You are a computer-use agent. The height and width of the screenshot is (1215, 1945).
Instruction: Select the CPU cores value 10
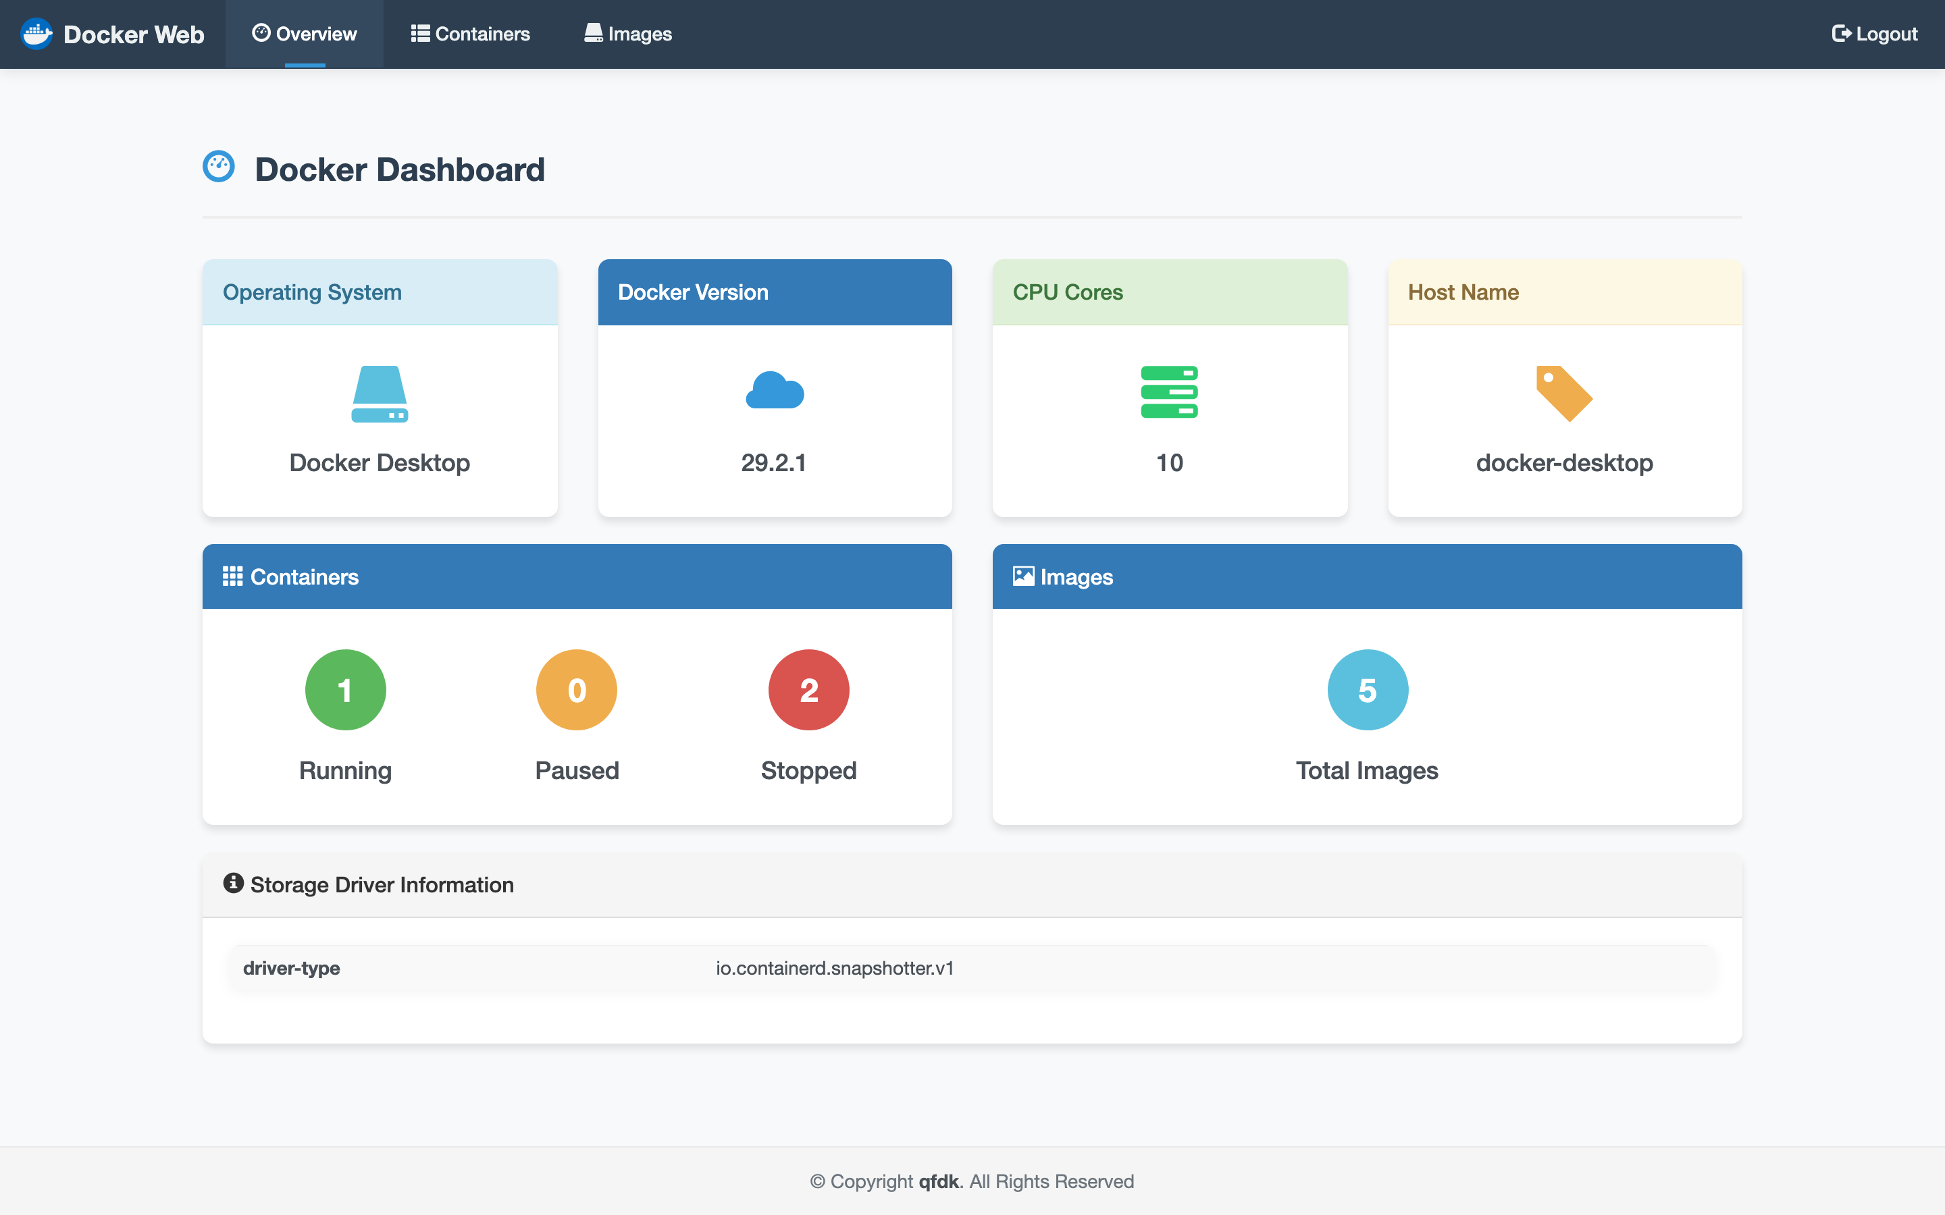(x=1170, y=463)
